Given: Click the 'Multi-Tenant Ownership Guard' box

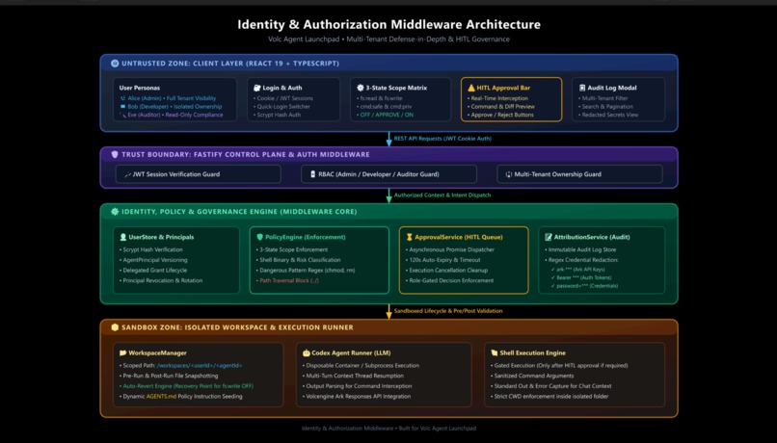Looking at the screenshot, I should (579, 174).
